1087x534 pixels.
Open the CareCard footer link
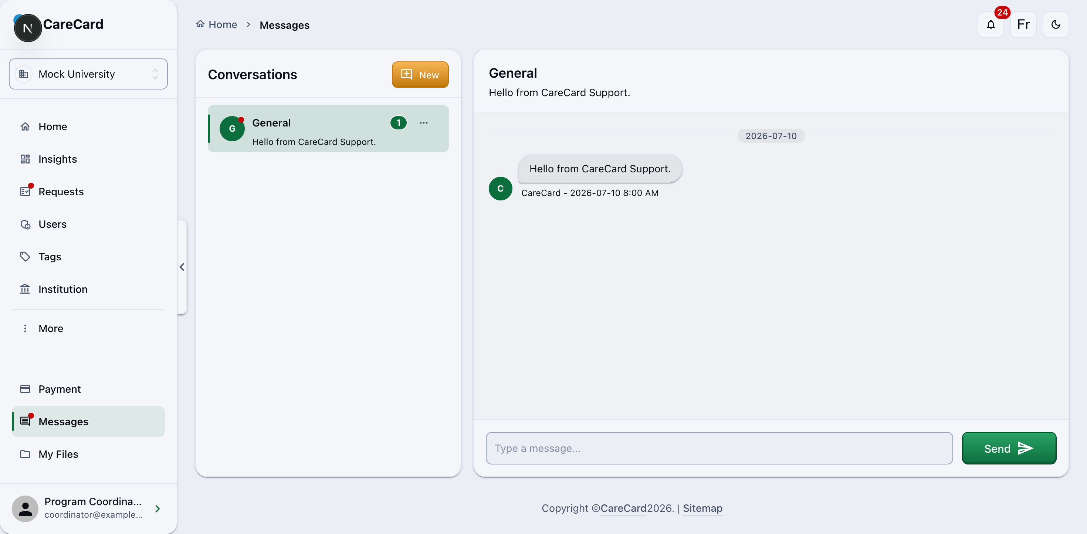coord(623,508)
